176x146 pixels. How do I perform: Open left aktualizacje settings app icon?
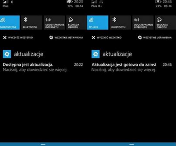click(7, 54)
